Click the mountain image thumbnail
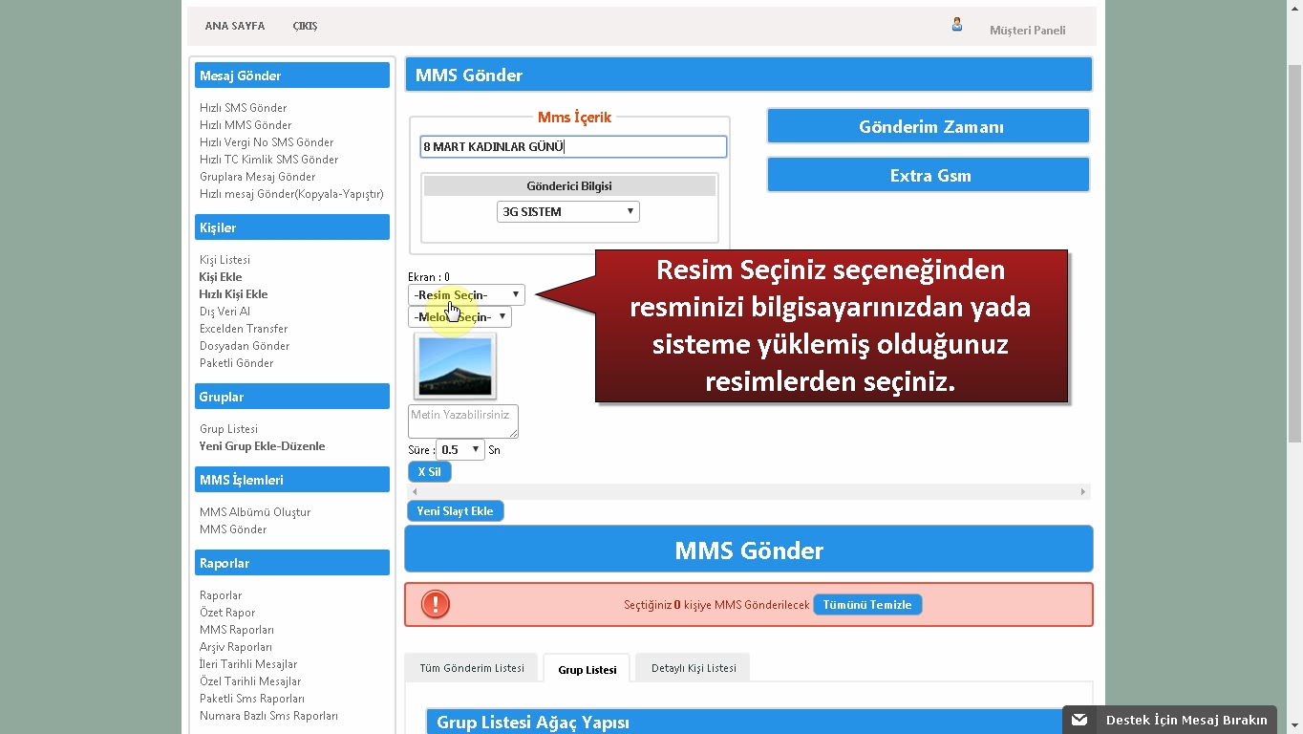 [x=455, y=366]
